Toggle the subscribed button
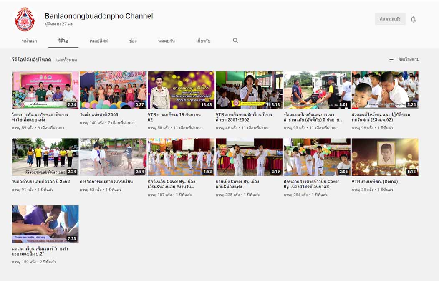The height and width of the screenshot is (281, 439). [390, 19]
